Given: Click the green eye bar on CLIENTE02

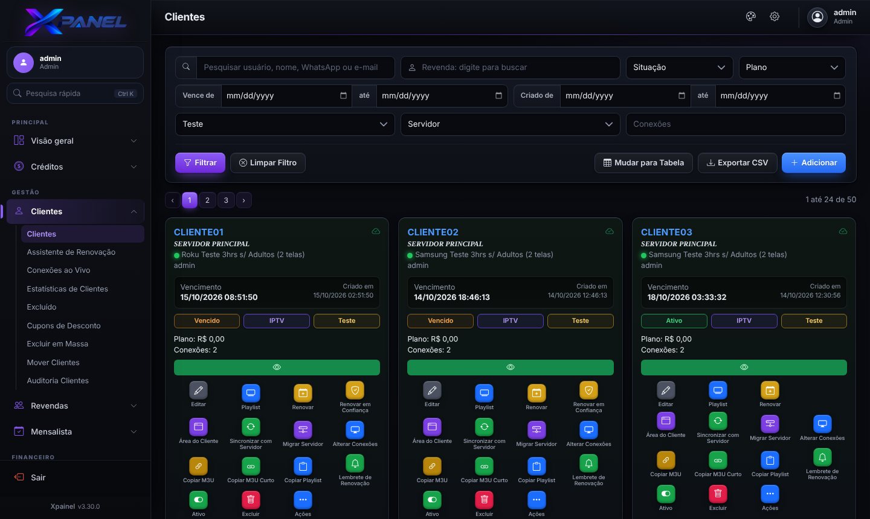Looking at the screenshot, I should [511, 368].
